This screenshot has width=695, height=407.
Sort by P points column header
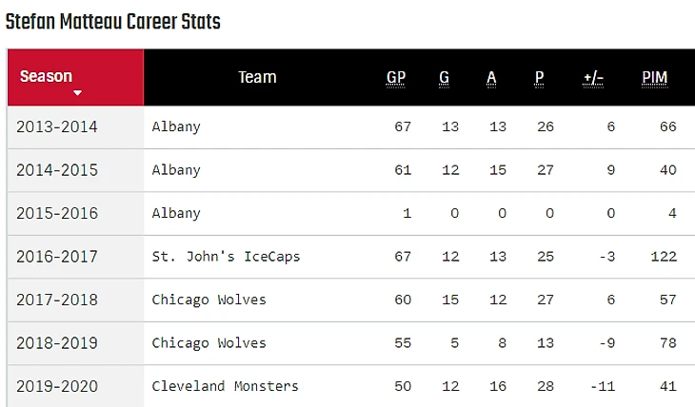[x=539, y=77]
